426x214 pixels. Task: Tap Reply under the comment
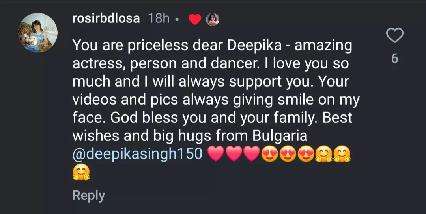point(89,196)
